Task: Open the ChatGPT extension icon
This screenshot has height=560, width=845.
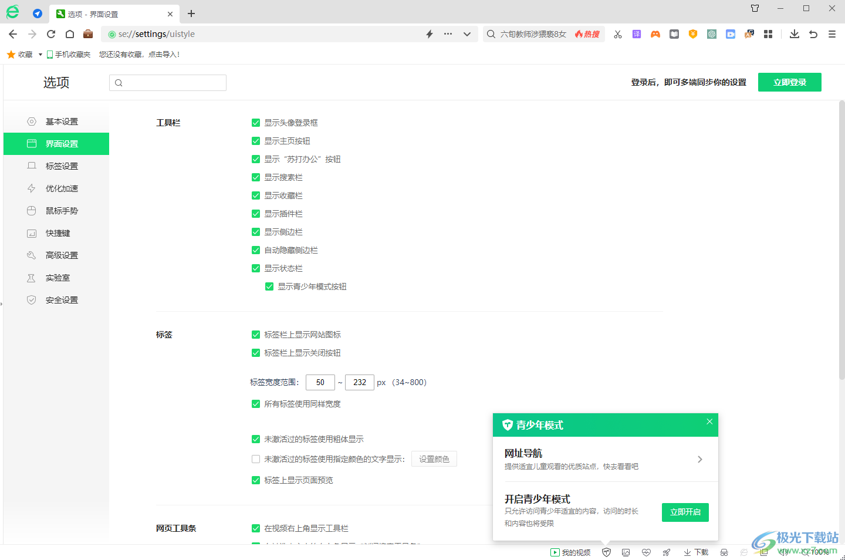Action: (712, 34)
